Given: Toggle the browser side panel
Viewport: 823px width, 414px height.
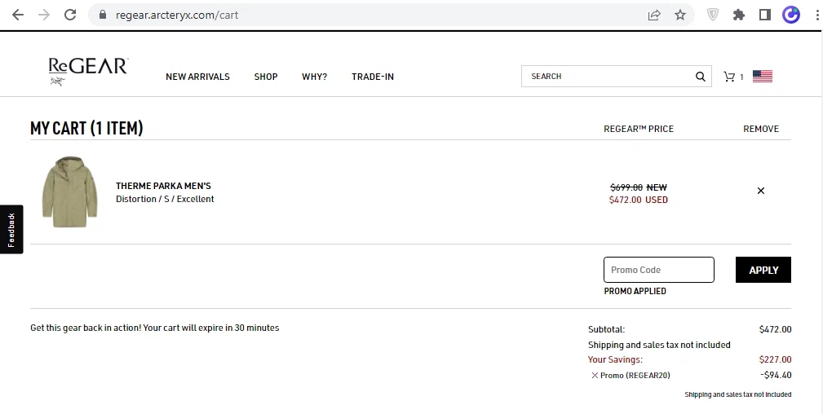Looking at the screenshot, I should coord(765,15).
